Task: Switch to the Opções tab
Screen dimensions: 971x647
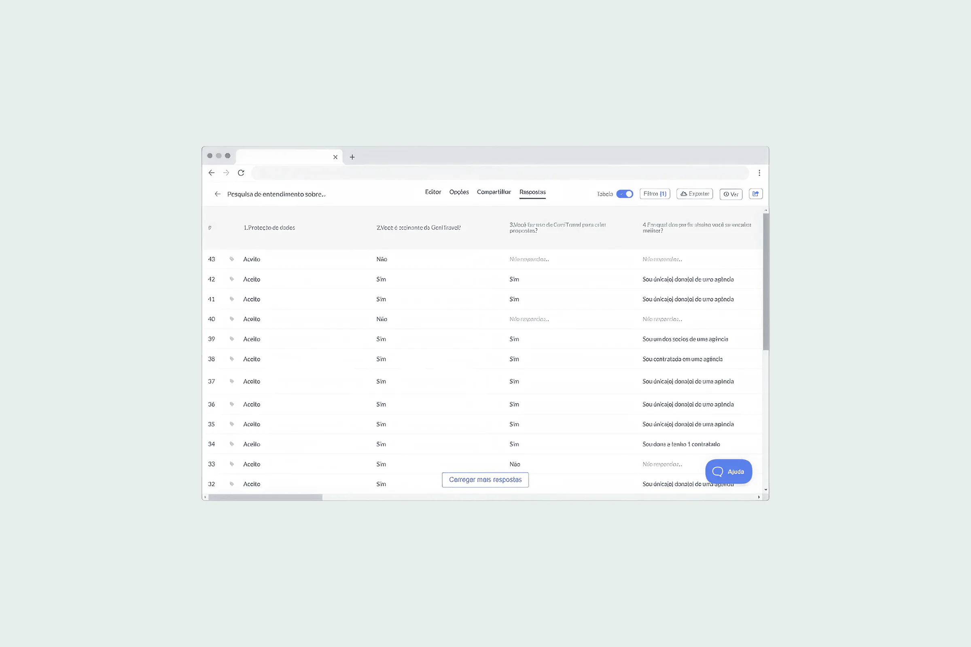Action: [459, 192]
